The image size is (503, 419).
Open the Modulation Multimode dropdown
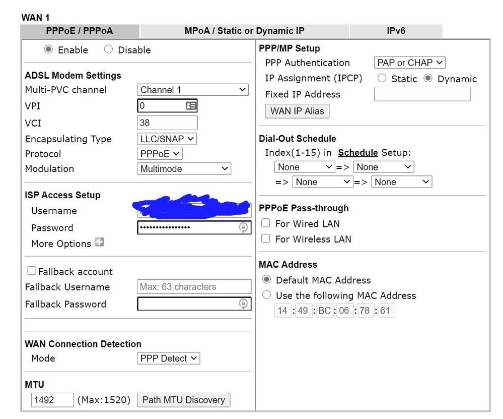coord(184,169)
